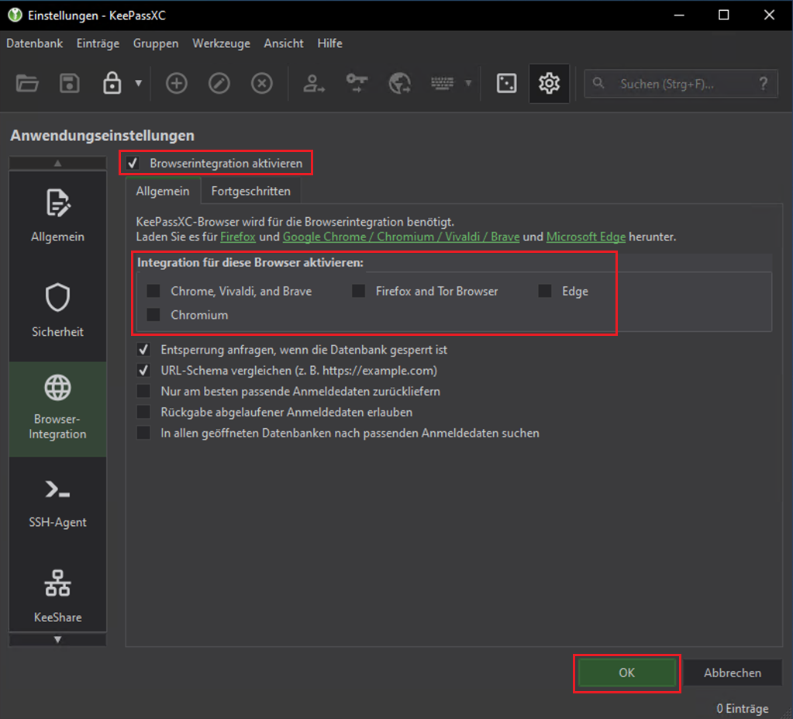Screen dimensions: 793x719
Task: Select the Browser-Integration sidebar category
Action: (57, 409)
